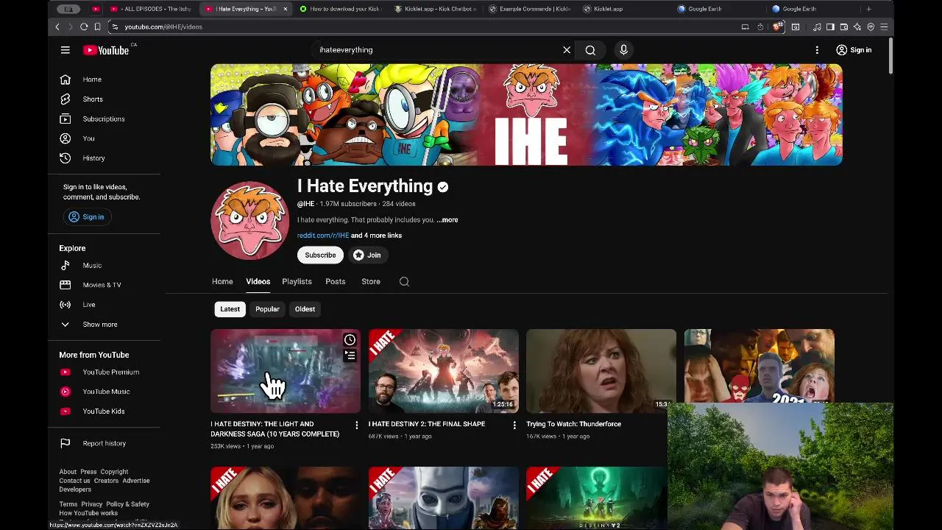Click the address bar URL

pyautogui.click(x=163, y=26)
